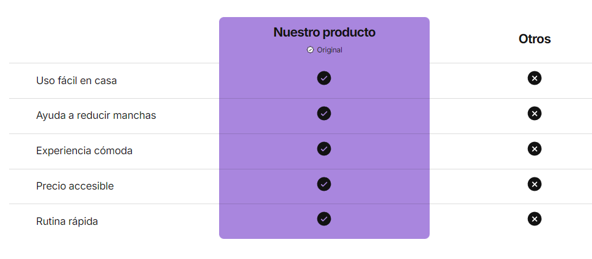Select the Precio accesible row label
This screenshot has height=259, width=592.
74,186
